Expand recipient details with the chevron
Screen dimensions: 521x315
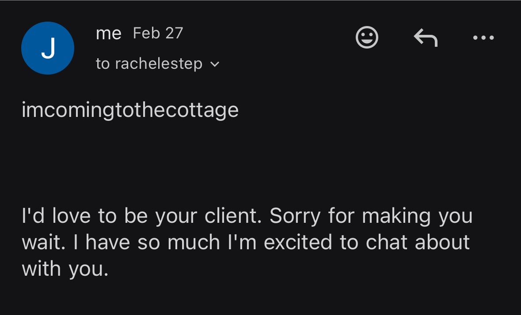tap(215, 64)
